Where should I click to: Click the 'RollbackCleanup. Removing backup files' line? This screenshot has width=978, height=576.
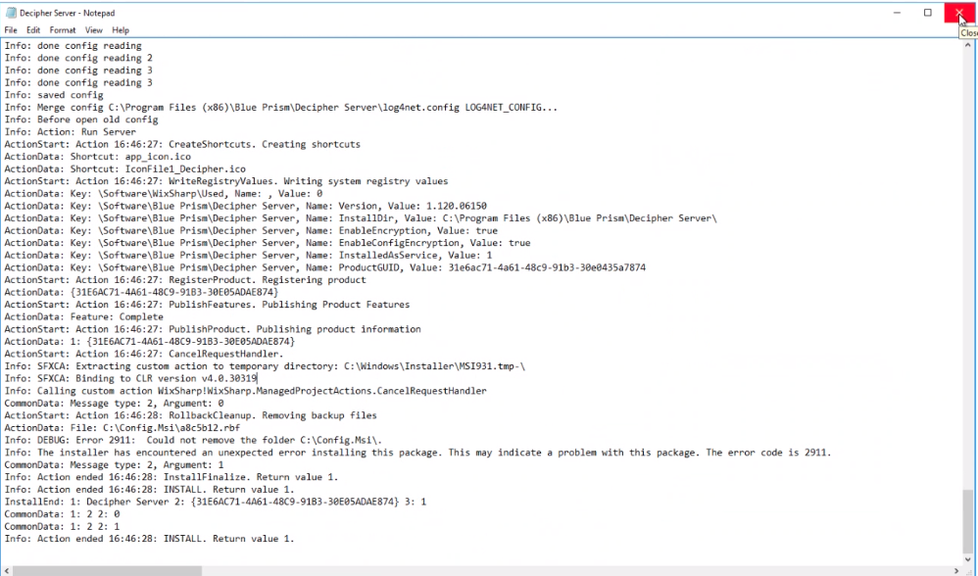[x=191, y=415]
